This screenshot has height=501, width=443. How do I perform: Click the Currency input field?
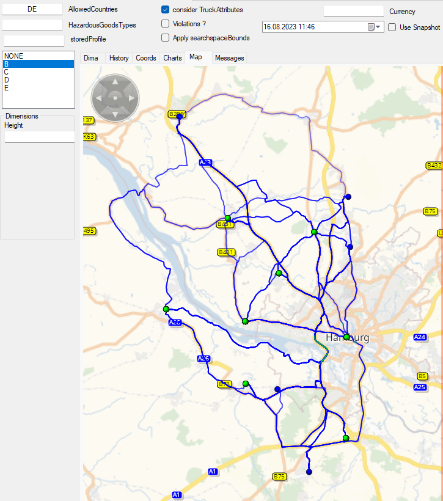(x=353, y=12)
